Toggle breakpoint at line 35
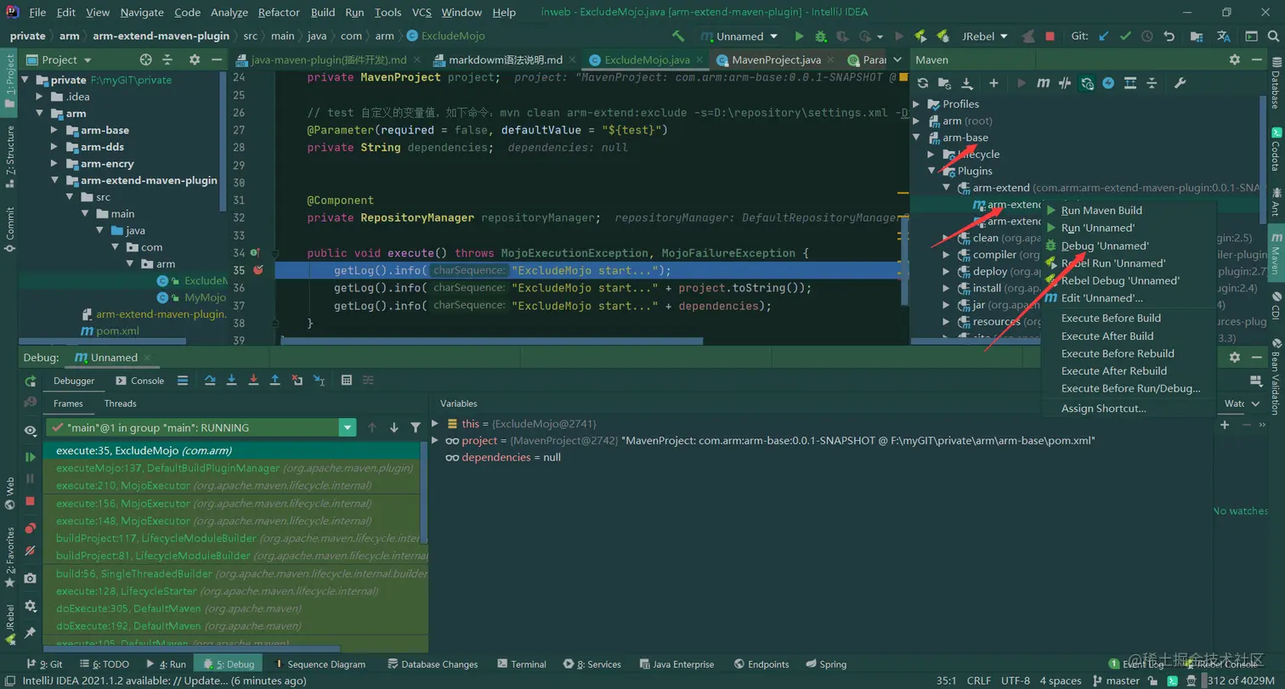 258,270
